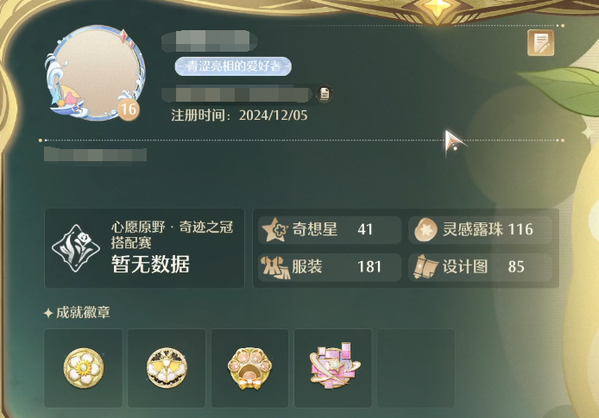Click the 服装 clothing icon
The width and height of the screenshot is (599, 418).
point(274,267)
